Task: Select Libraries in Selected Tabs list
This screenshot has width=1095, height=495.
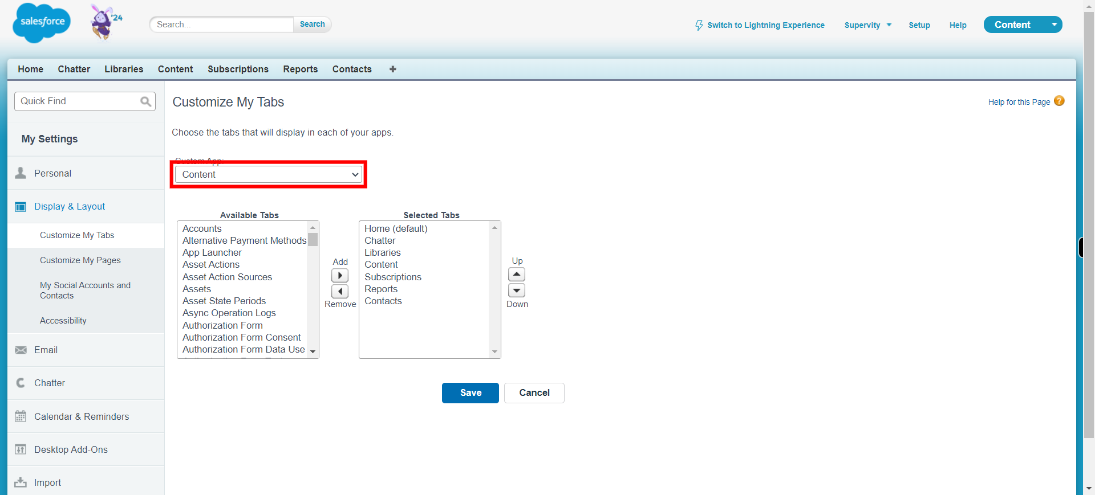Action: pos(383,252)
